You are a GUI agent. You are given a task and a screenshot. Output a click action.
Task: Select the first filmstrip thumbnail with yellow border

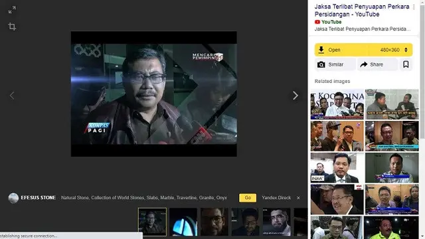click(x=152, y=222)
